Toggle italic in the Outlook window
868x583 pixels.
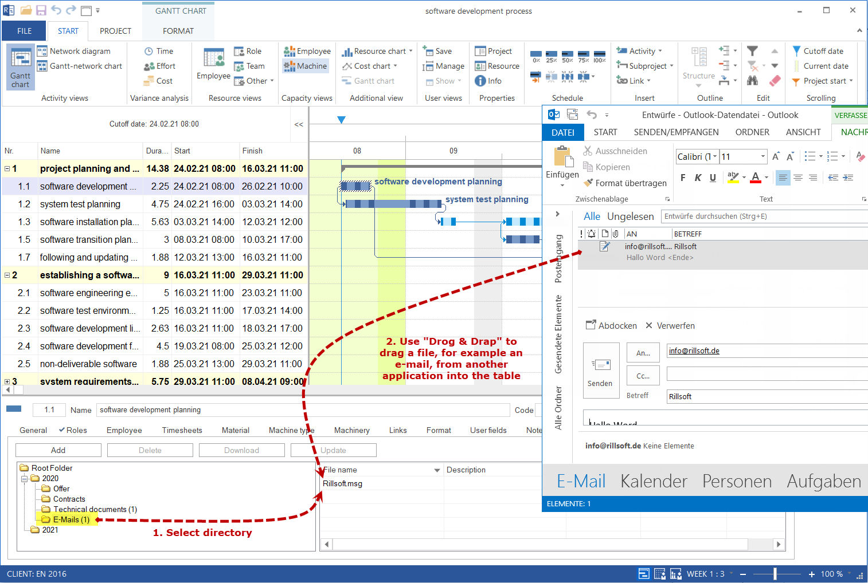point(698,178)
